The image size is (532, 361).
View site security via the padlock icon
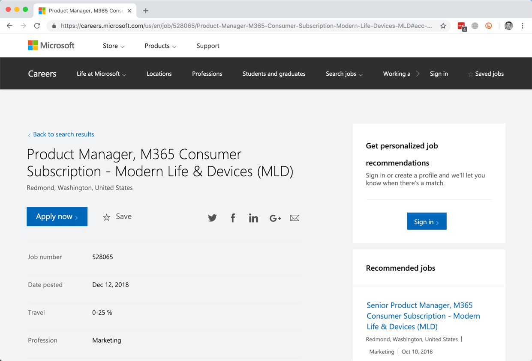tap(54, 26)
